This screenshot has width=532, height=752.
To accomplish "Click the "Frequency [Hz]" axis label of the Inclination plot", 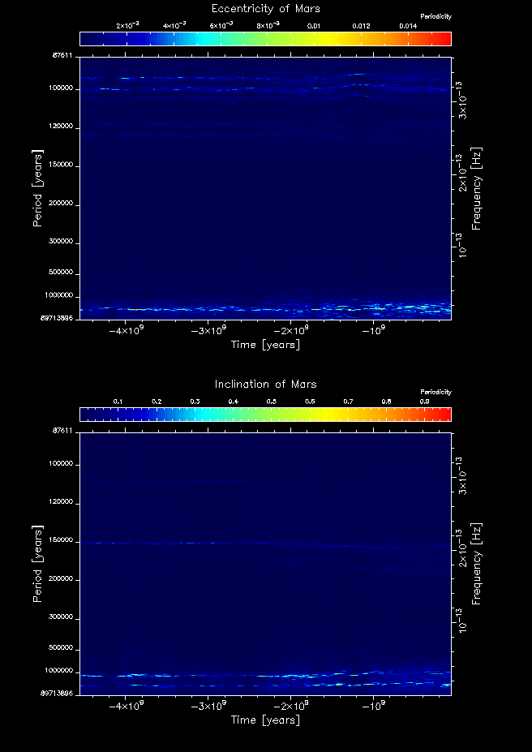I will point(477,563).
